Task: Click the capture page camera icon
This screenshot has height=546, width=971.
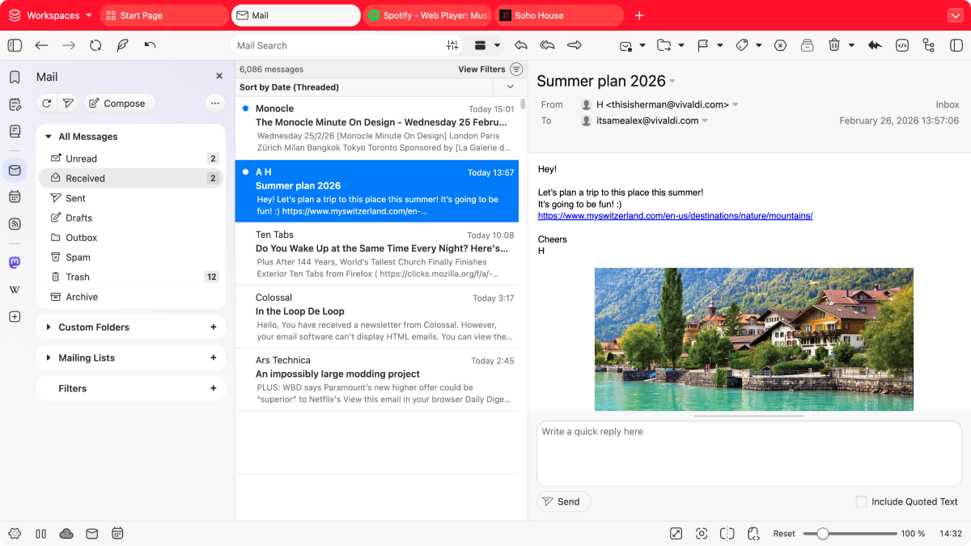Action: click(702, 534)
